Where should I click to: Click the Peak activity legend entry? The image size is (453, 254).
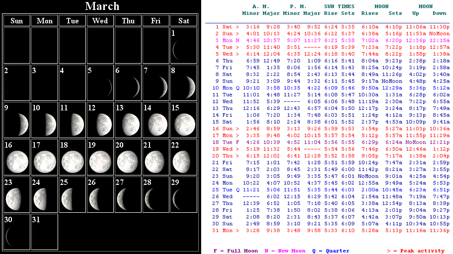[417, 251]
